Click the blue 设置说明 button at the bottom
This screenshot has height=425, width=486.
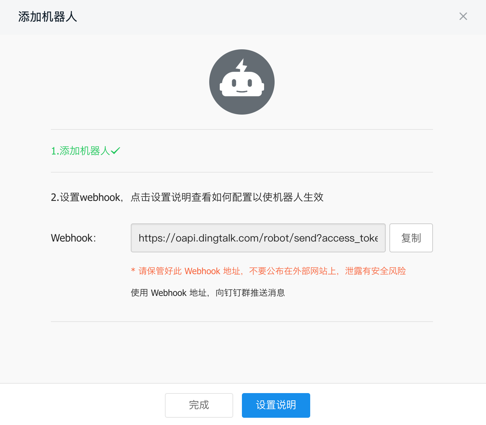(276, 405)
